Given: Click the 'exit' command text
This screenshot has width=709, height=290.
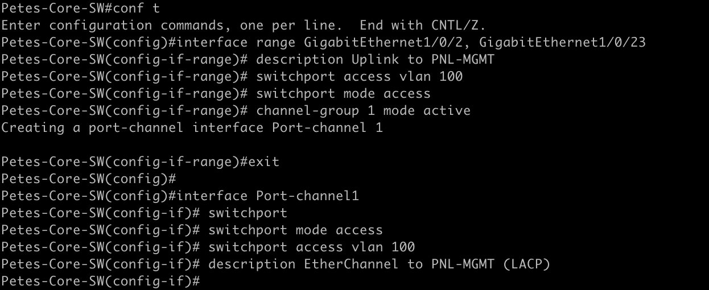Looking at the screenshot, I should 263,162.
